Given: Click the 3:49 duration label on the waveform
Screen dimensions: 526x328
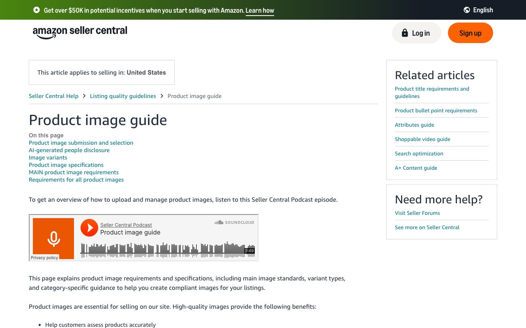Looking at the screenshot, I should [249, 251].
